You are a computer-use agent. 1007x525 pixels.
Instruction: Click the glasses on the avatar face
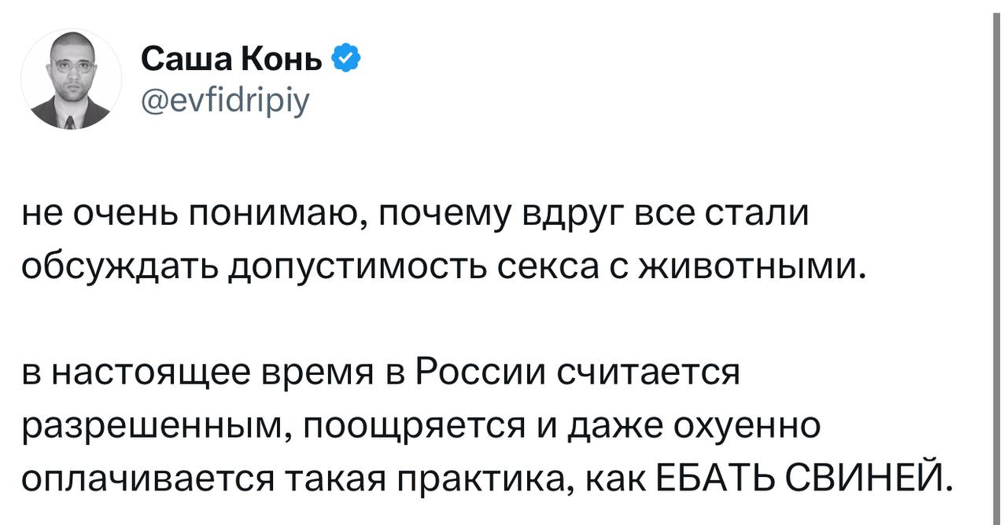pos(72,67)
